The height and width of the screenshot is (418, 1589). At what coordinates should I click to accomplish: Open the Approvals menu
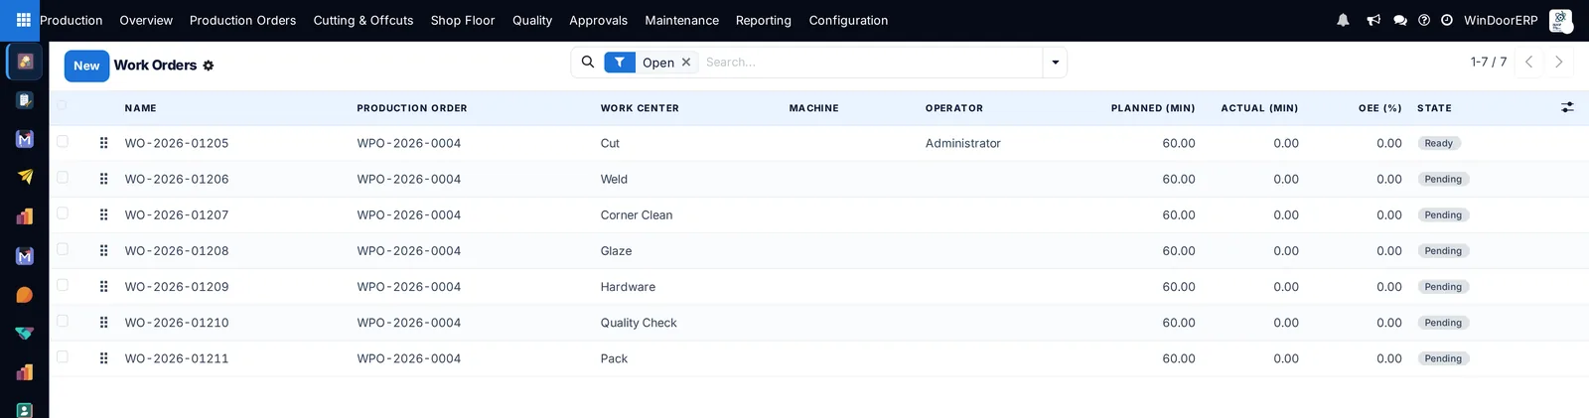point(598,20)
